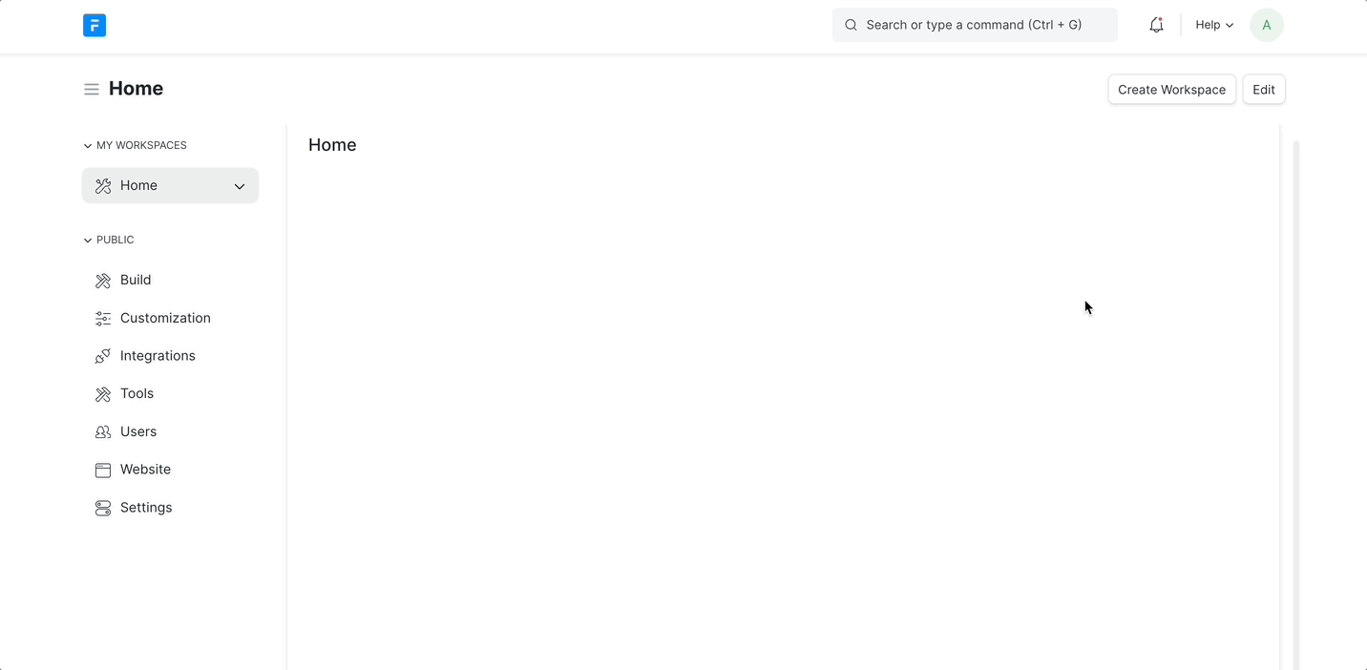Open the notifications bell
This screenshot has width=1367, height=670.
point(1156,25)
